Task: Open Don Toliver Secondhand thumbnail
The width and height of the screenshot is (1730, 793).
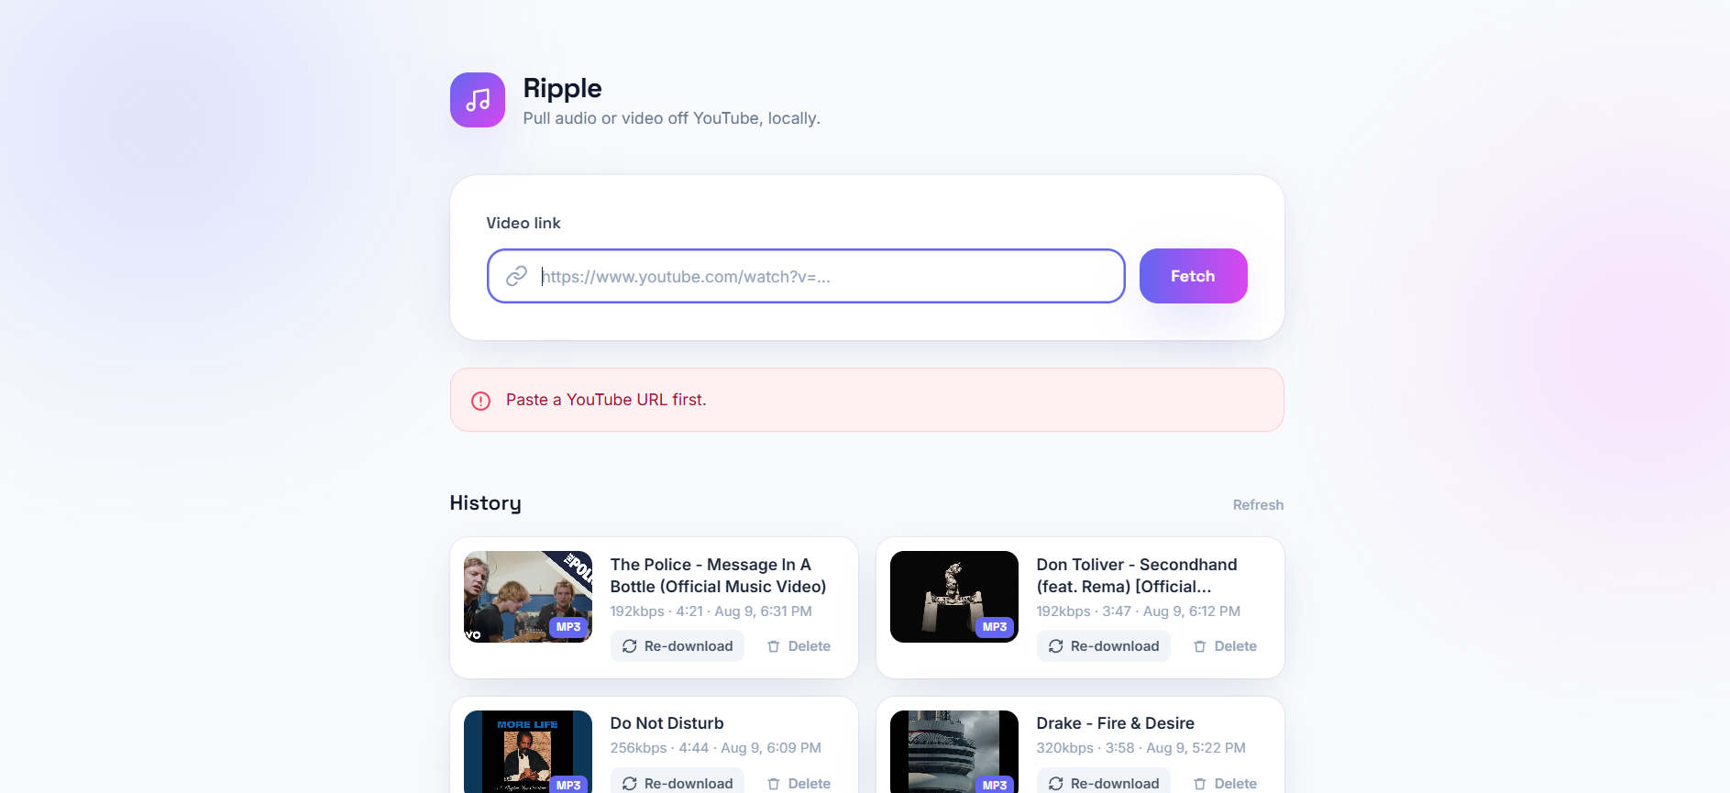Action: (954, 597)
